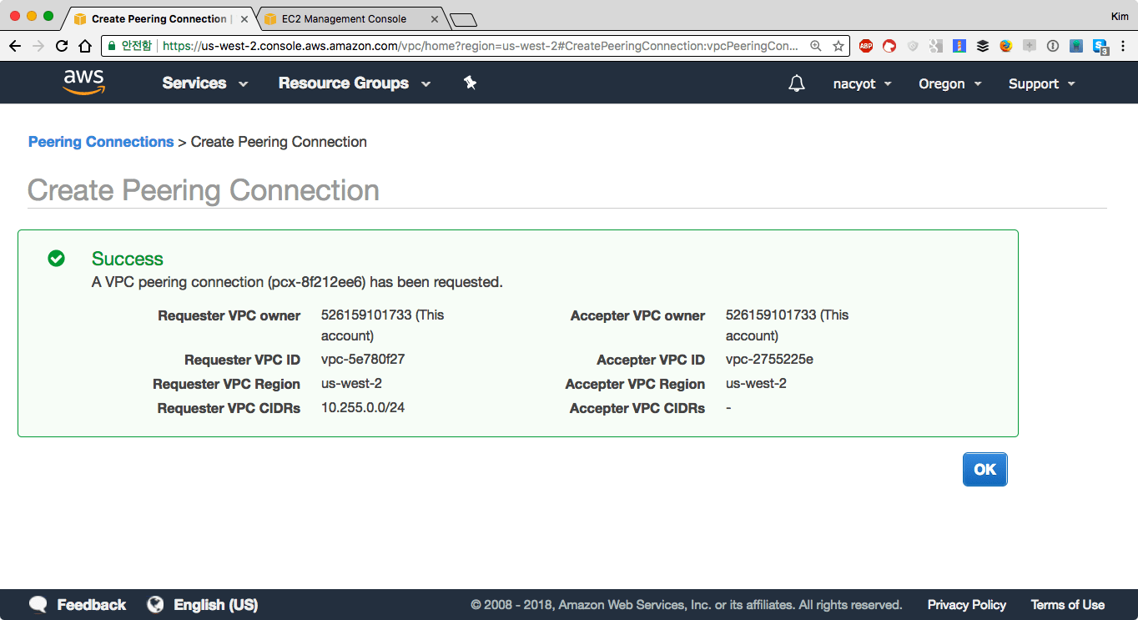Screen dimensions: 1138x620
Task: Click the zoom magnifier icon in address bar
Action: point(816,47)
